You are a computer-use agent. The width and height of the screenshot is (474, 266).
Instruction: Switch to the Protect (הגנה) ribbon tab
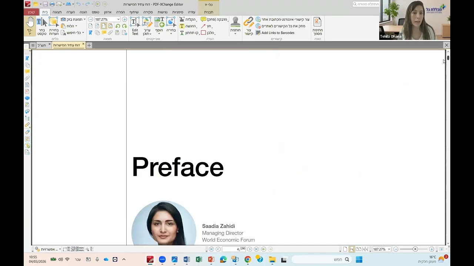tap(83, 12)
